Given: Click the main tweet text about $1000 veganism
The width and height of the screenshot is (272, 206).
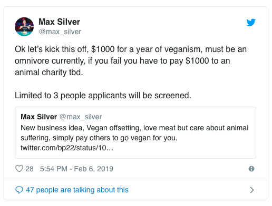Looking at the screenshot, I should point(131,60).
